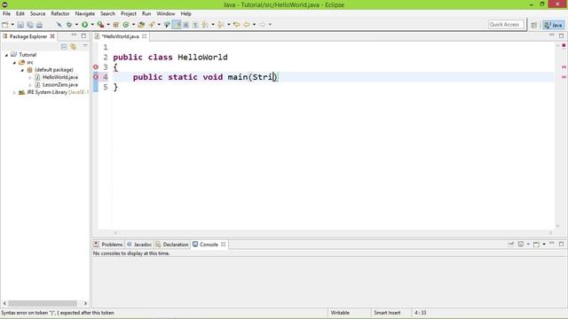Open the Package Explorer view menu
This screenshot has height=319, width=568.
[x=85, y=46]
